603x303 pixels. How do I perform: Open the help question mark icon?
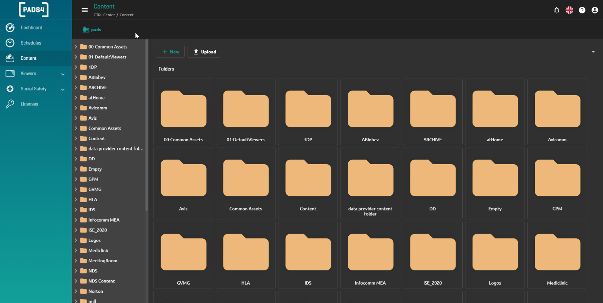(582, 10)
